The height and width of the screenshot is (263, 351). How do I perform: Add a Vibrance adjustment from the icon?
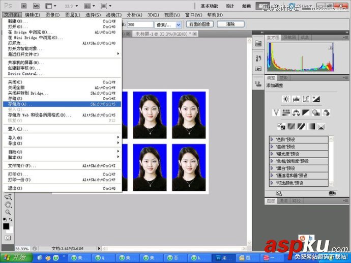tap(276, 112)
